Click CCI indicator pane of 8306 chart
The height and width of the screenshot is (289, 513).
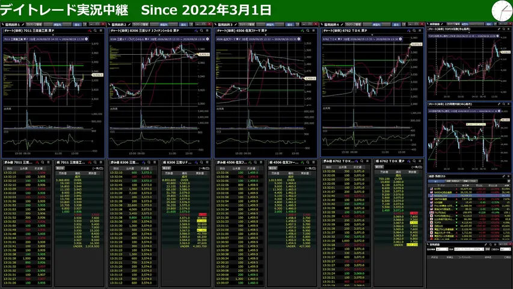coord(154,140)
